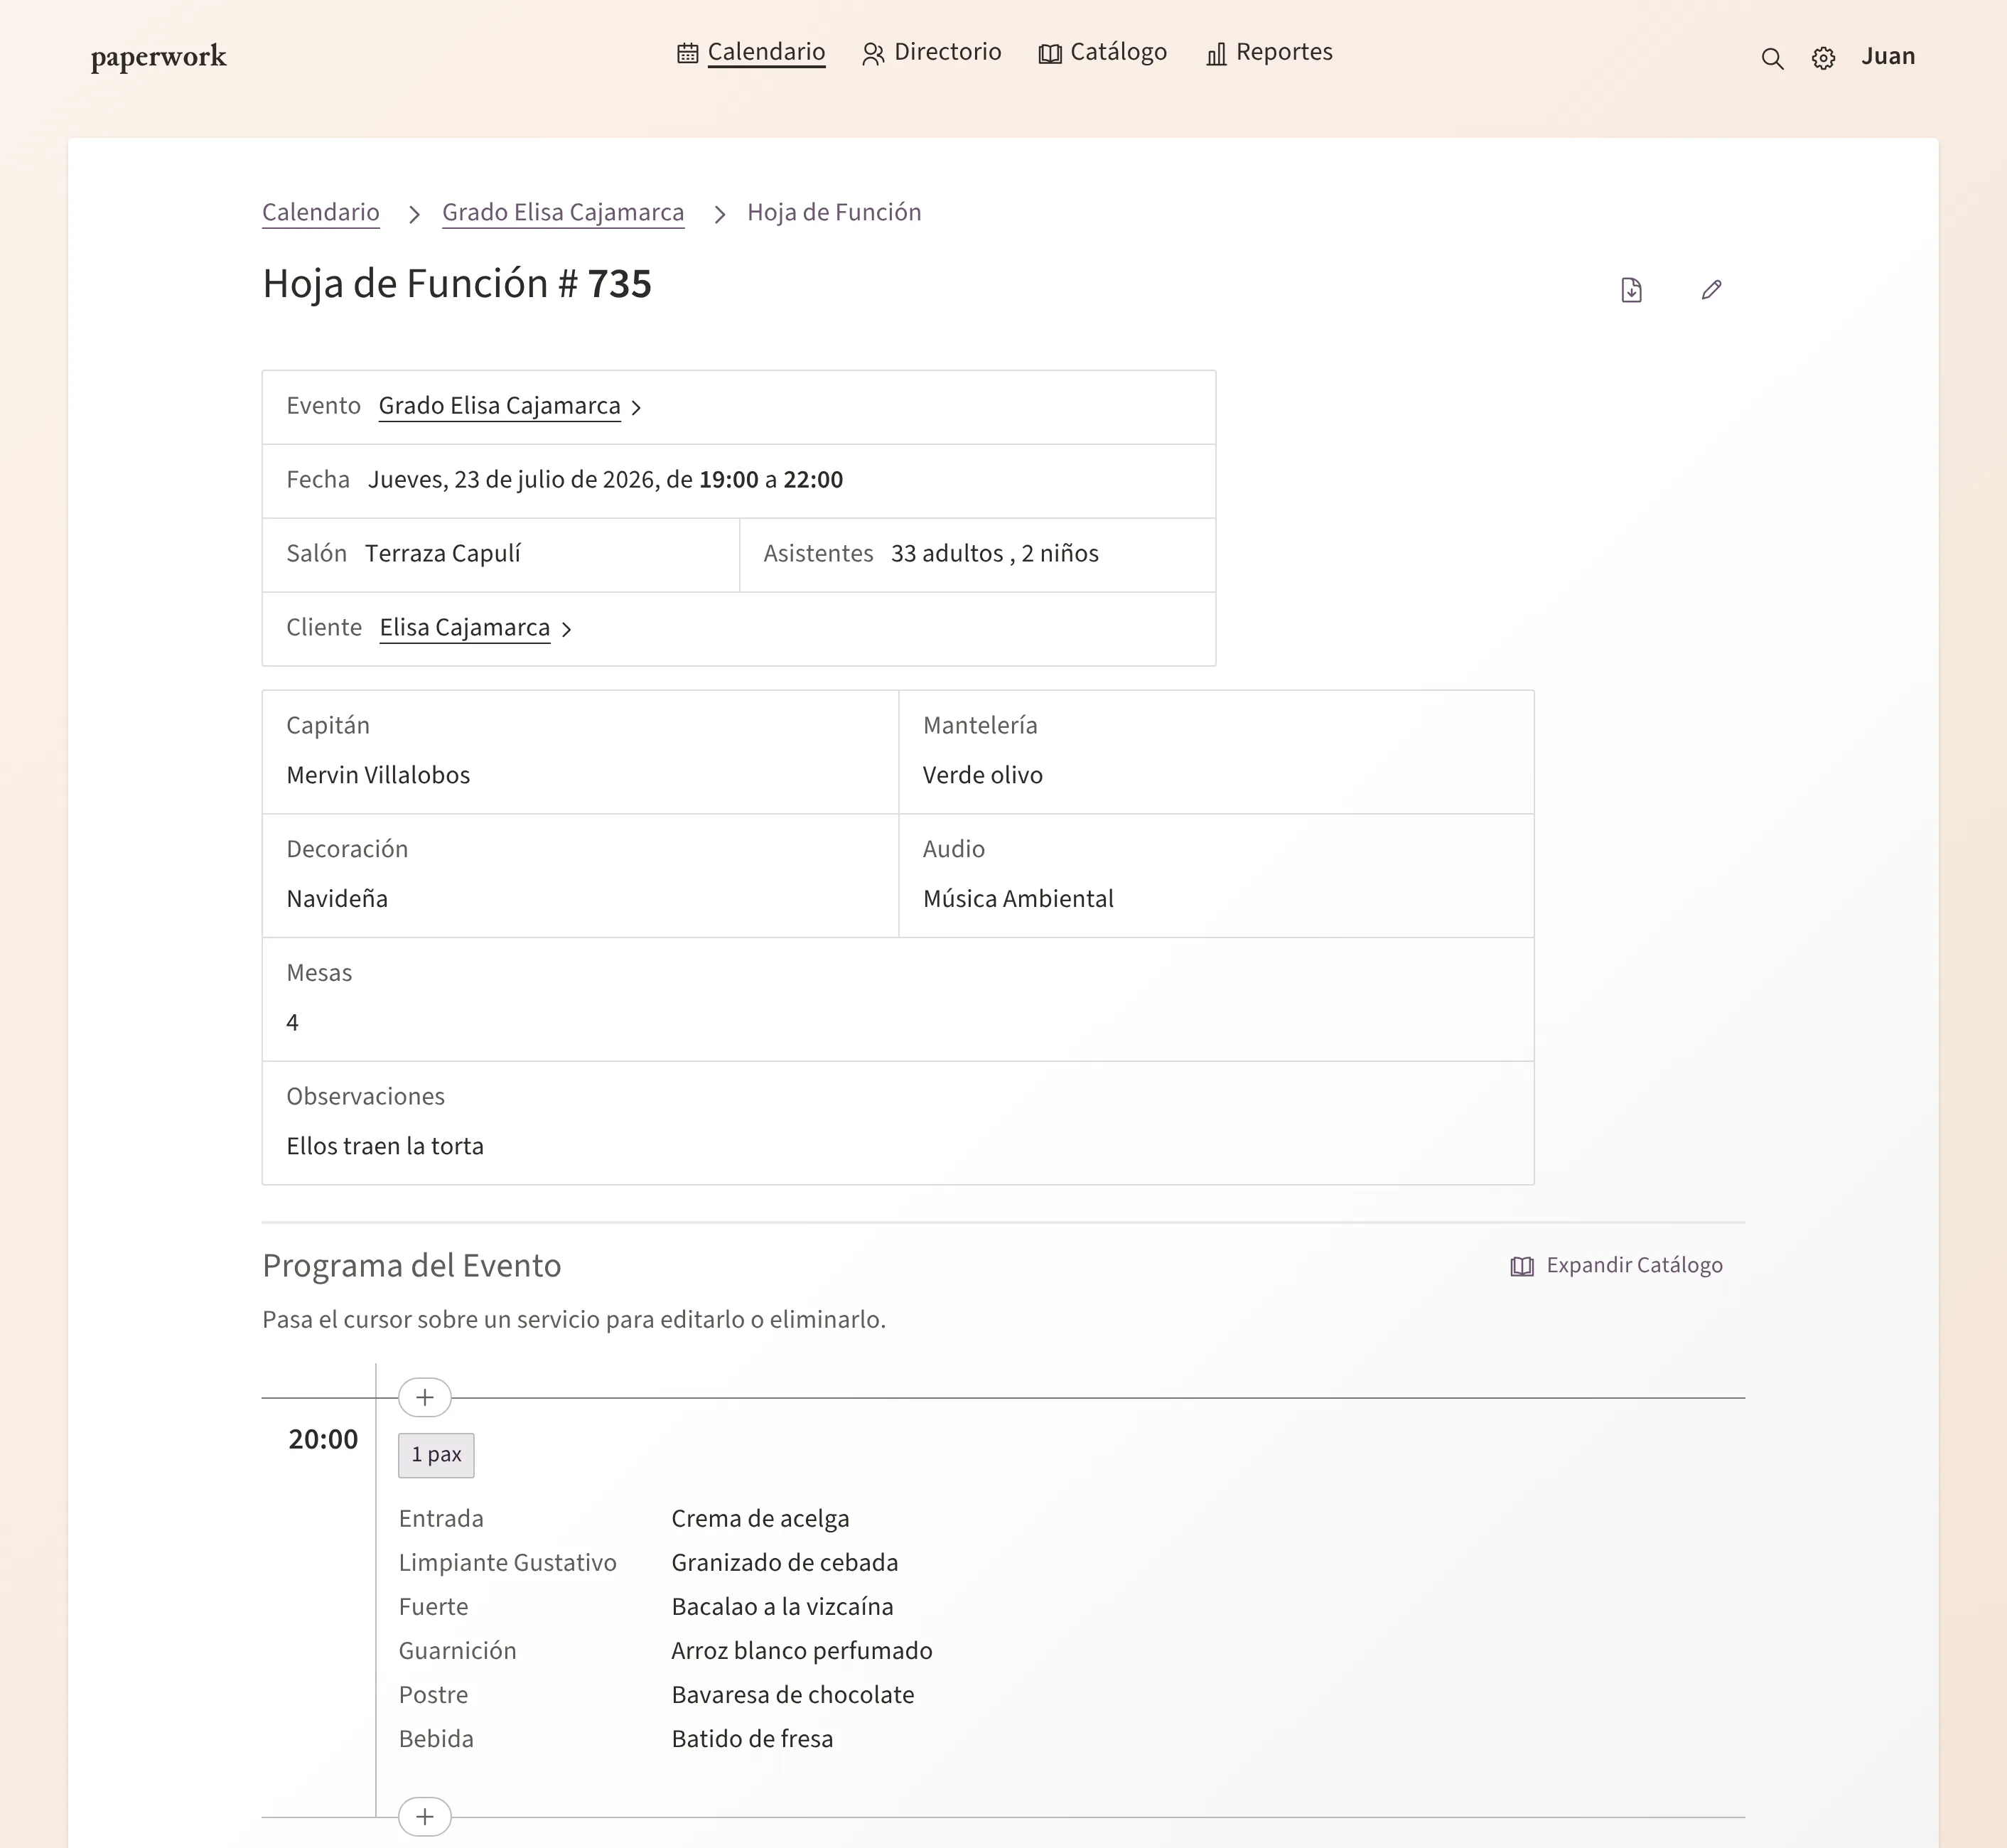Click the Mesas value 4

292,1023
